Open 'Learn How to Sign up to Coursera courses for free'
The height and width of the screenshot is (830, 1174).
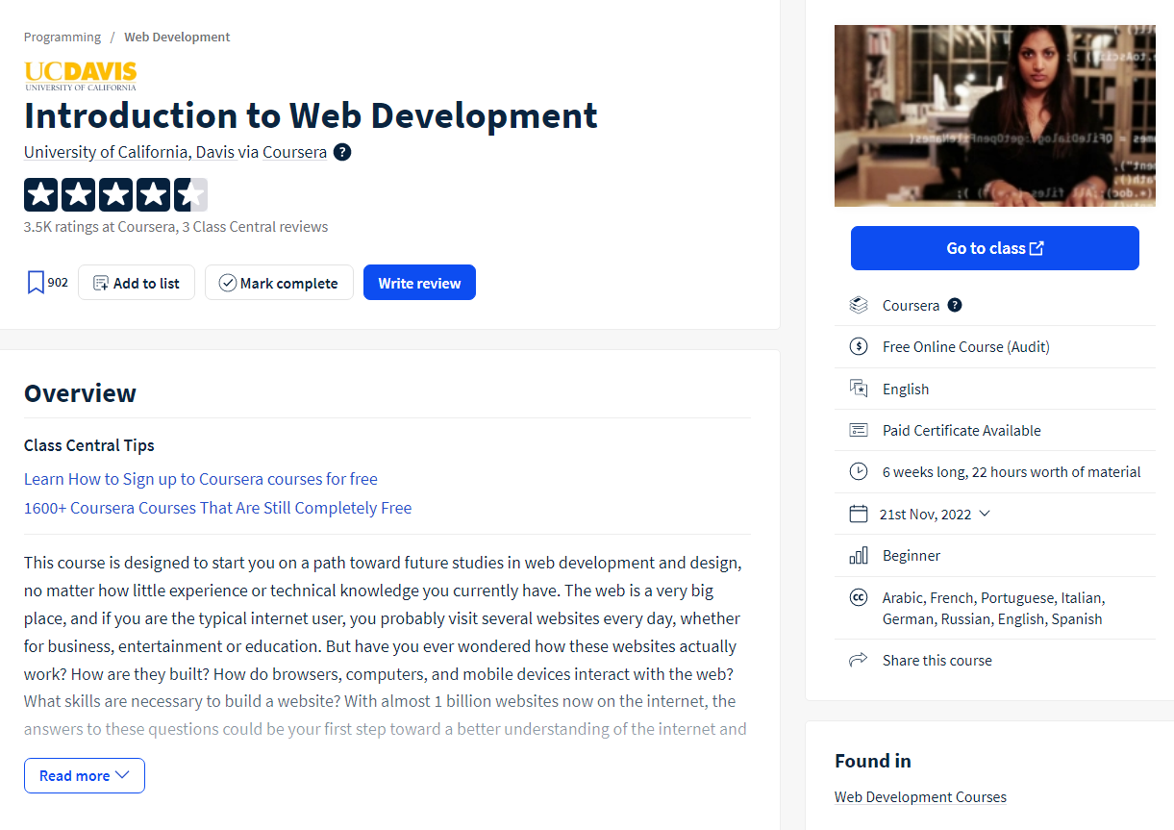coord(201,479)
